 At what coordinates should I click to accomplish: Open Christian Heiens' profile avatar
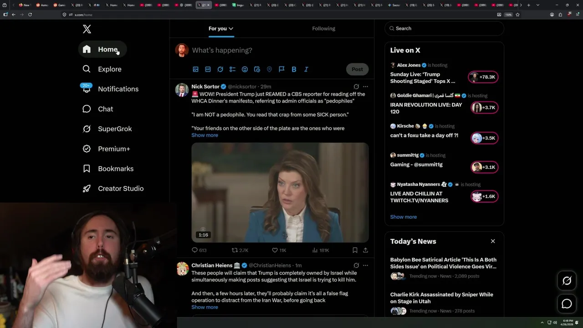(x=182, y=269)
